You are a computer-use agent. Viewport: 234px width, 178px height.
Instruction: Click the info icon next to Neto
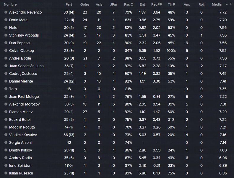point(6,27)
